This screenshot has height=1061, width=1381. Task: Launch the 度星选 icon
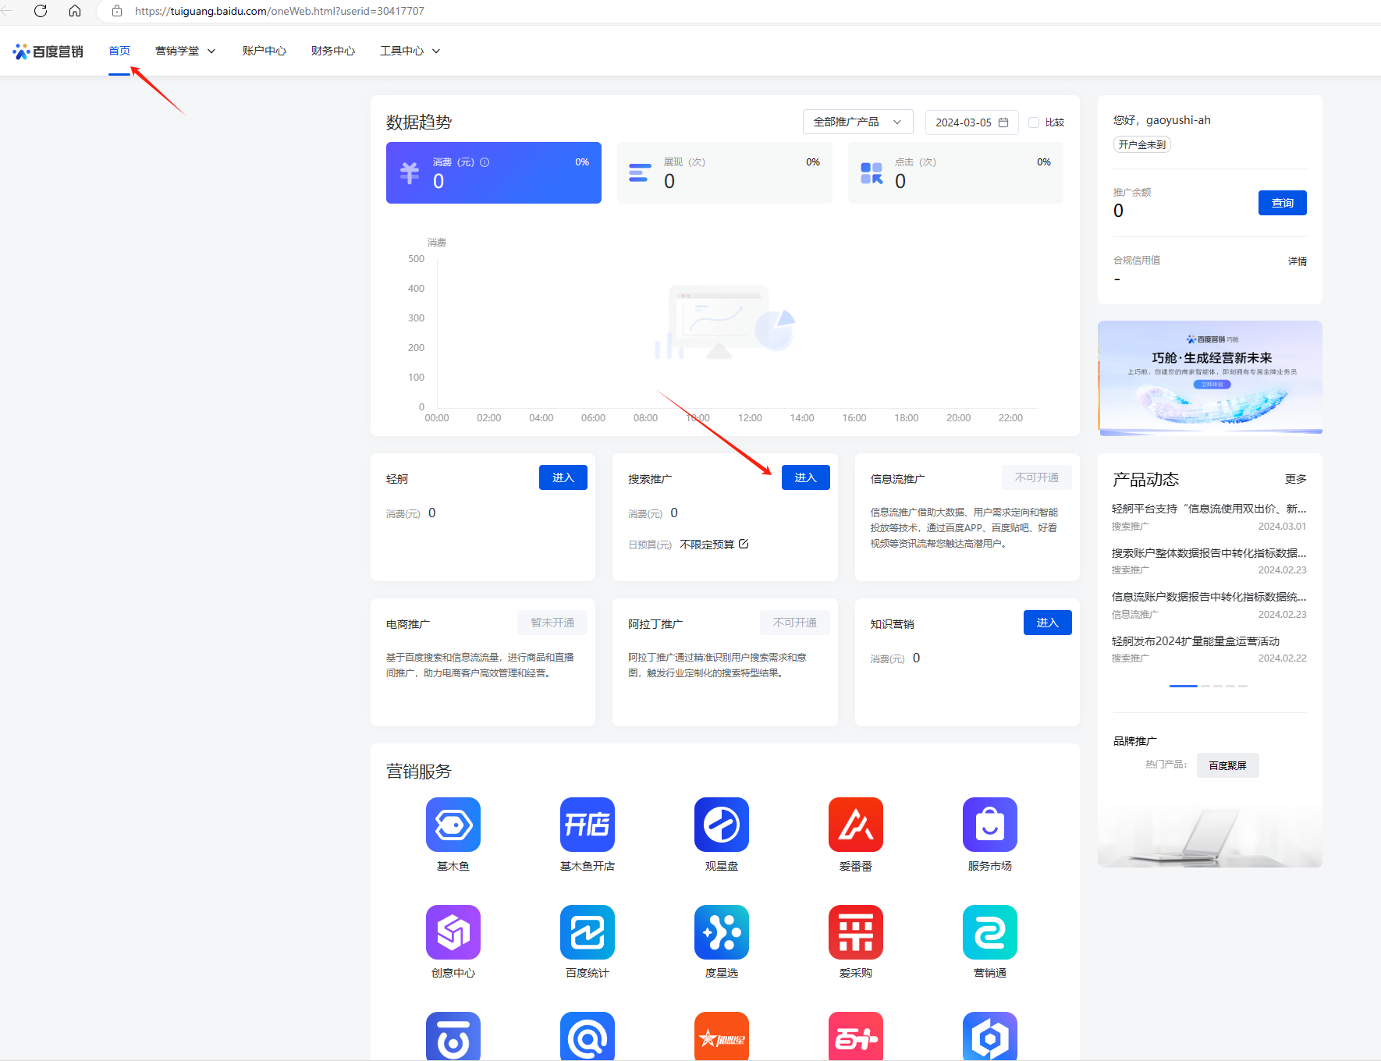(722, 932)
